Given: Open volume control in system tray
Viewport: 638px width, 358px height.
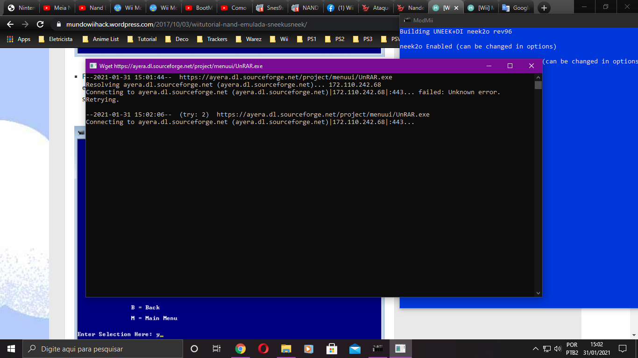Looking at the screenshot, I should pyautogui.click(x=557, y=349).
